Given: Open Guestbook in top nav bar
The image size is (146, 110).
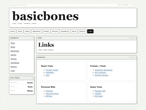Looking at the screenshot, I should pos(65,31).
